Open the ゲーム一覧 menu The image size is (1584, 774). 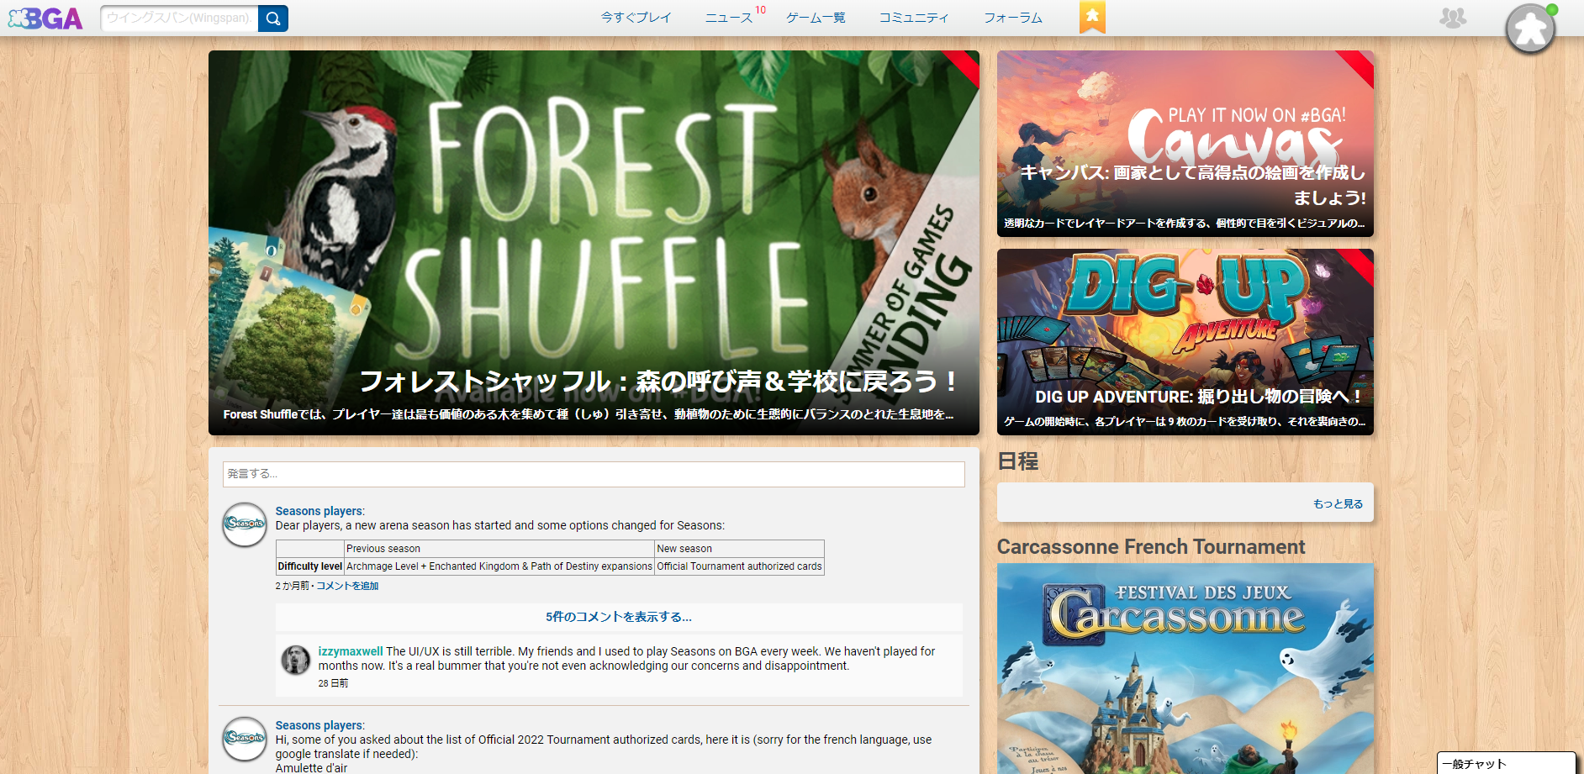[x=816, y=18]
